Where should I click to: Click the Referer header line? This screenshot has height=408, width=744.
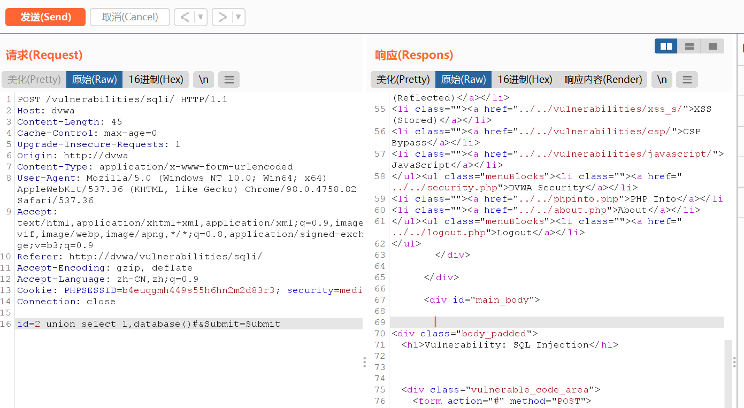tap(140, 257)
